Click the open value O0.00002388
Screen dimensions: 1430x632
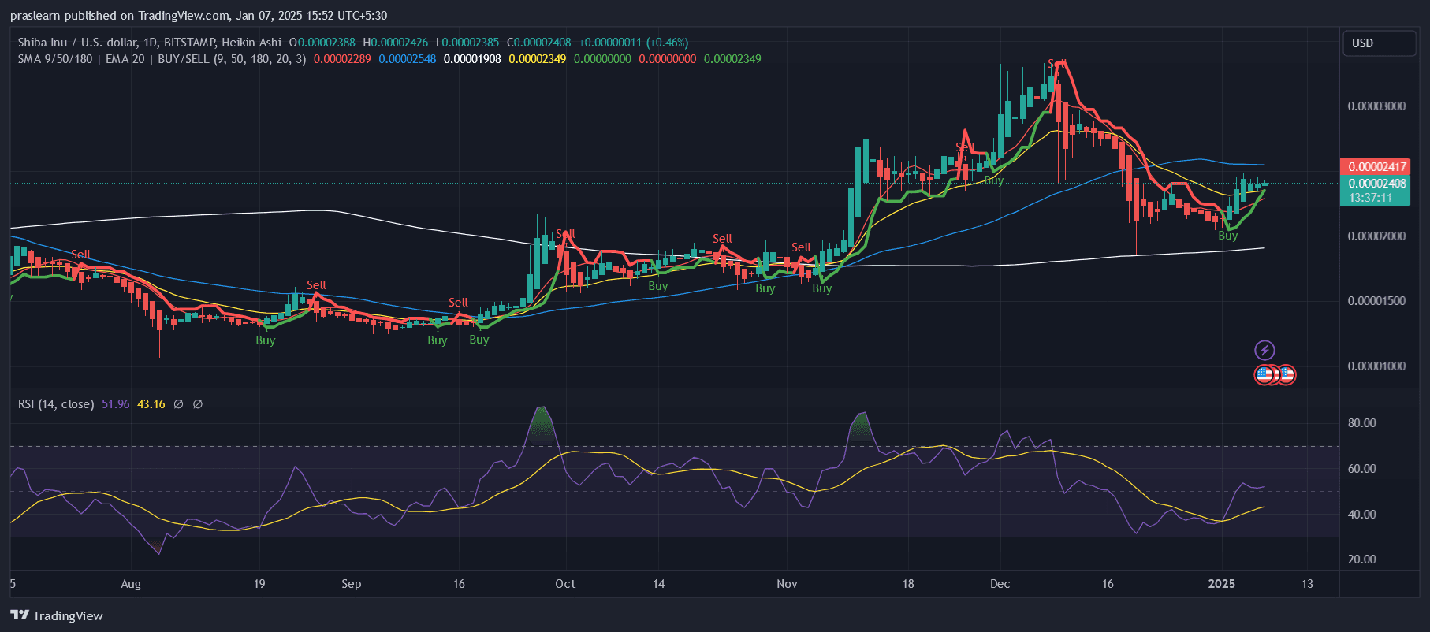point(322,43)
